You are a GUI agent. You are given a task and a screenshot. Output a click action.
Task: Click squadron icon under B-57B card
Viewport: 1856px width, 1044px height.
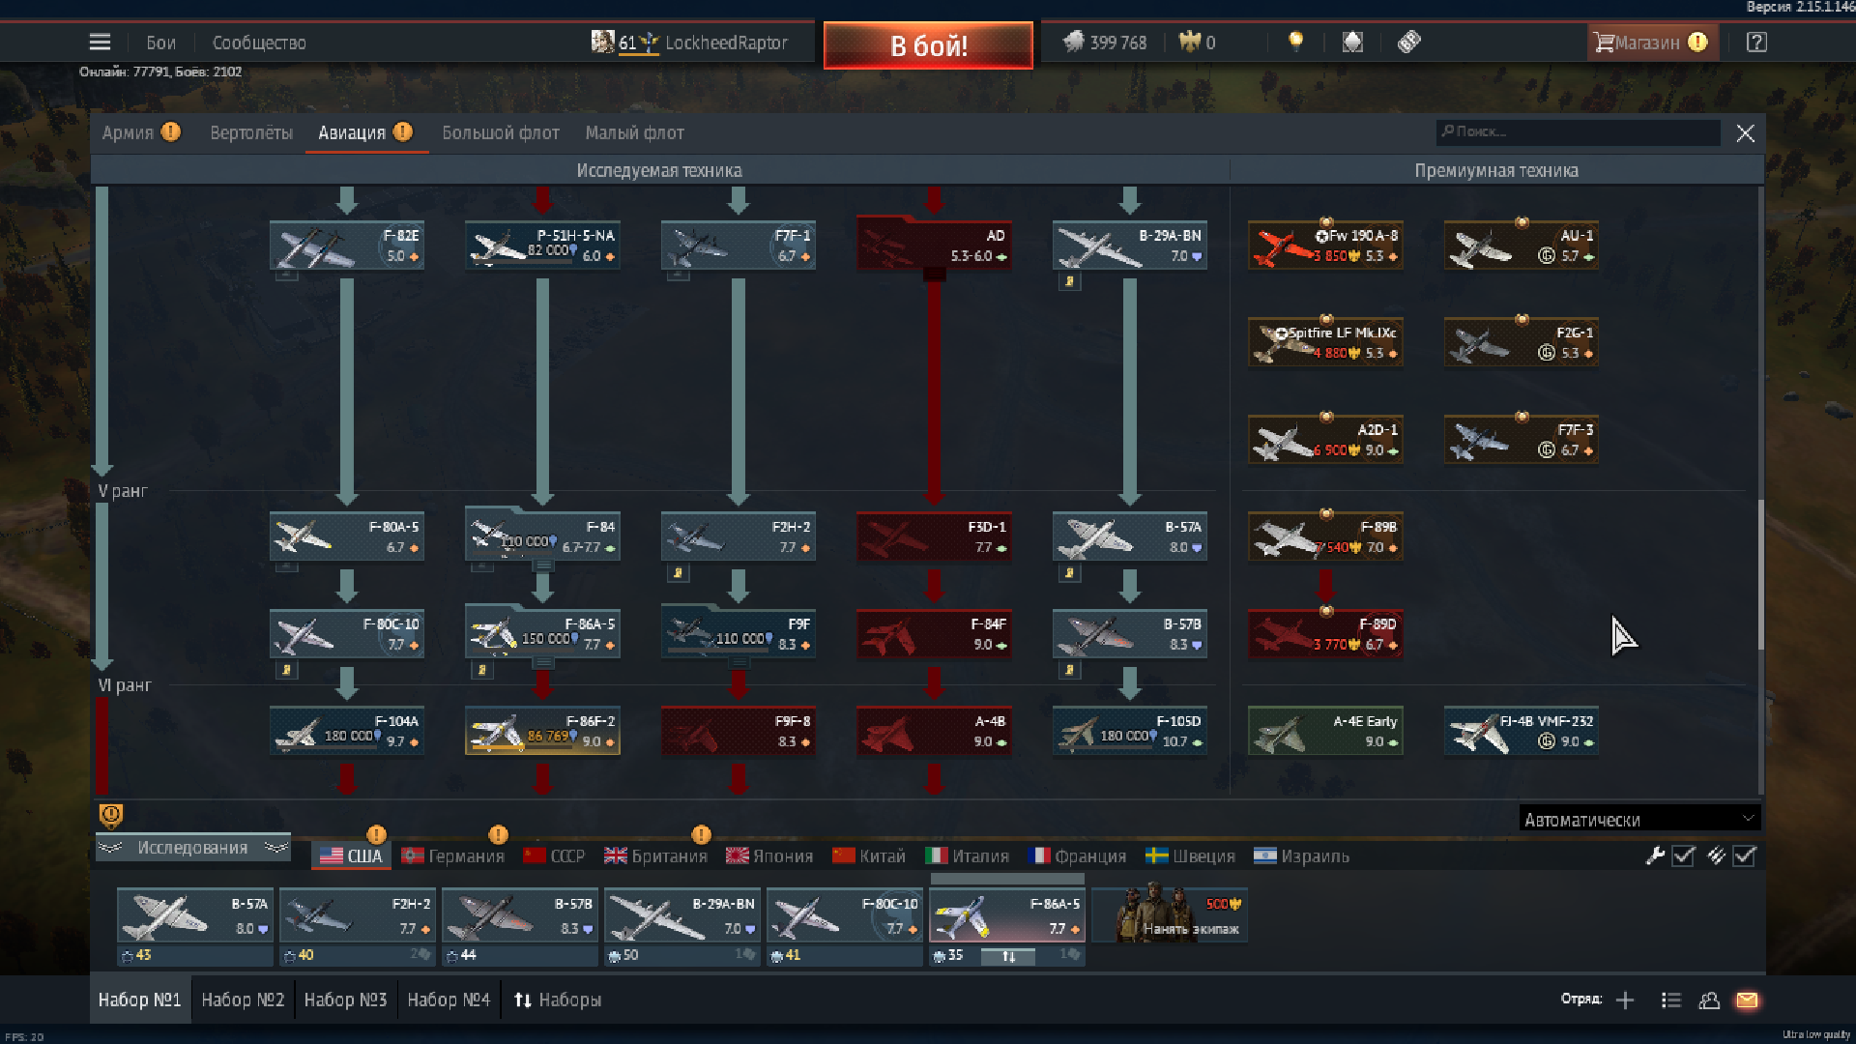1069,670
